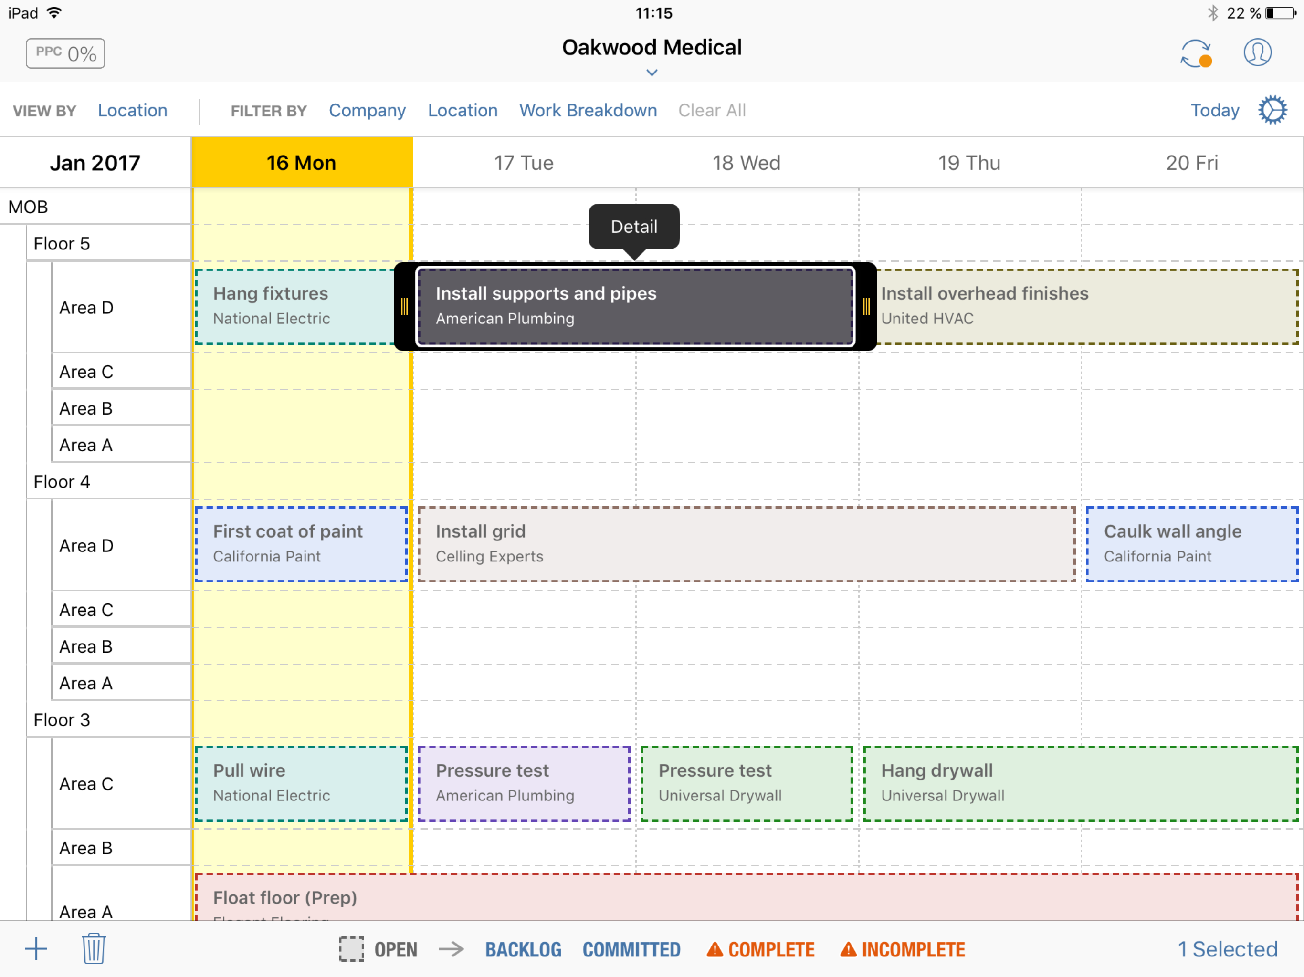Viewport: 1304px width, 977px height.
Task: Tap the PPC 0% indicator
Action: pyautogui.click(x=65, y=53)
